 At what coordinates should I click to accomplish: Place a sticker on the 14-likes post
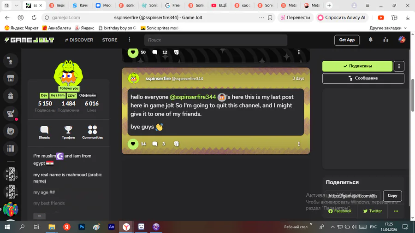coord(176,144)
